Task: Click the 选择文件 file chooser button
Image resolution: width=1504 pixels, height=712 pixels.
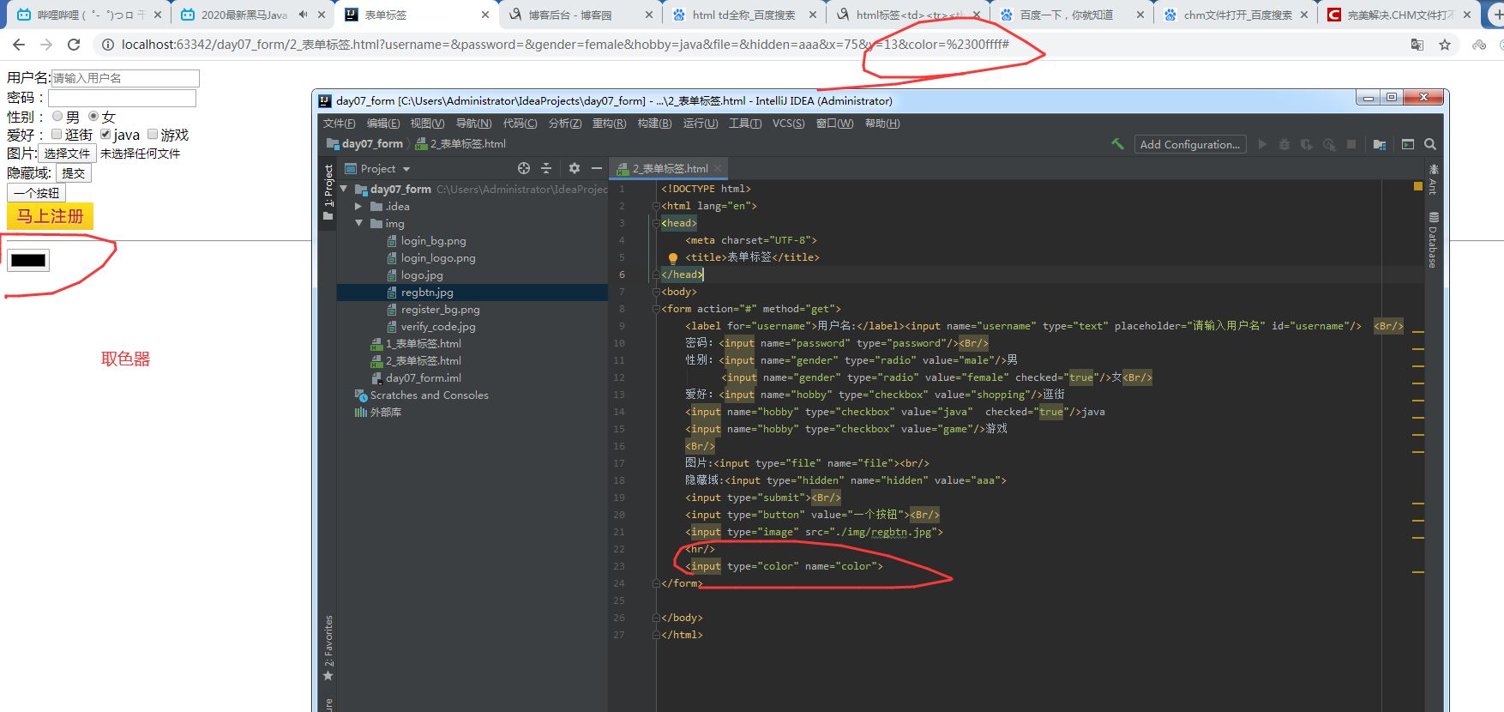Action: pos(67,154)
